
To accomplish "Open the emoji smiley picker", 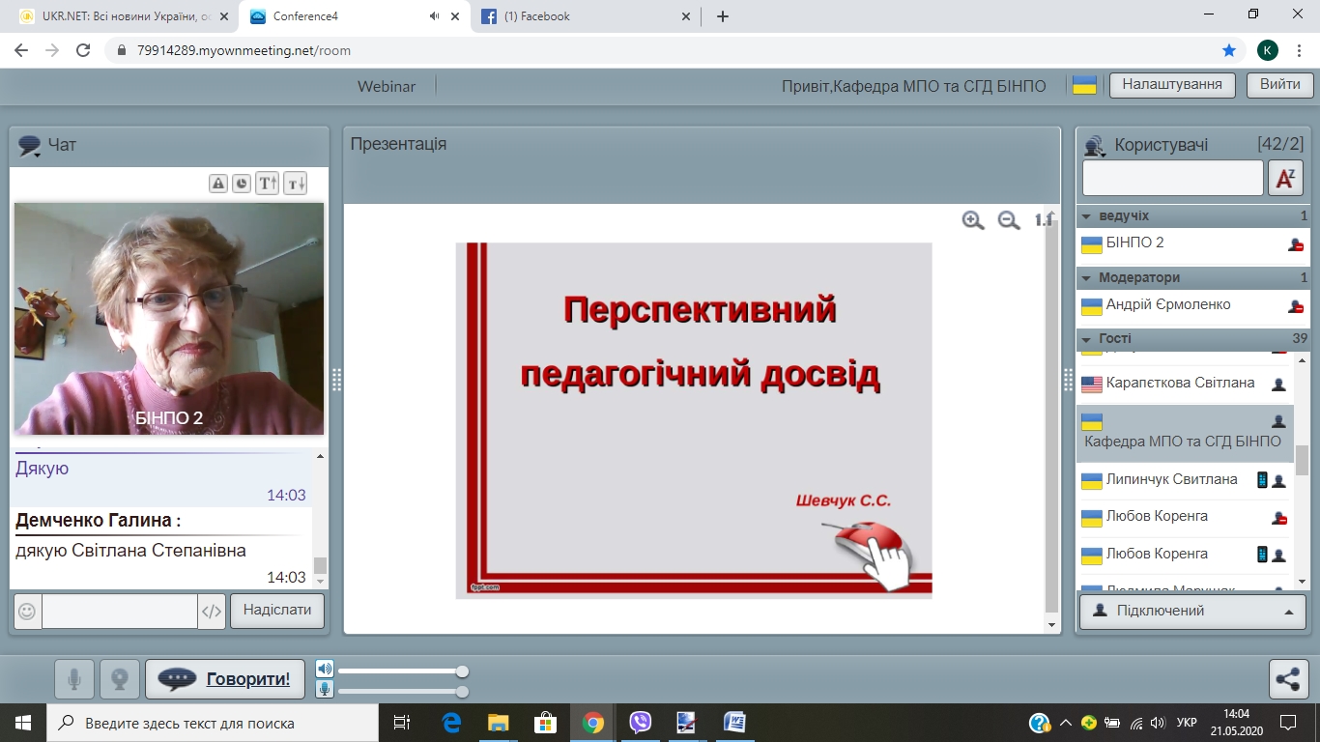I will click(x=27, y=612).
